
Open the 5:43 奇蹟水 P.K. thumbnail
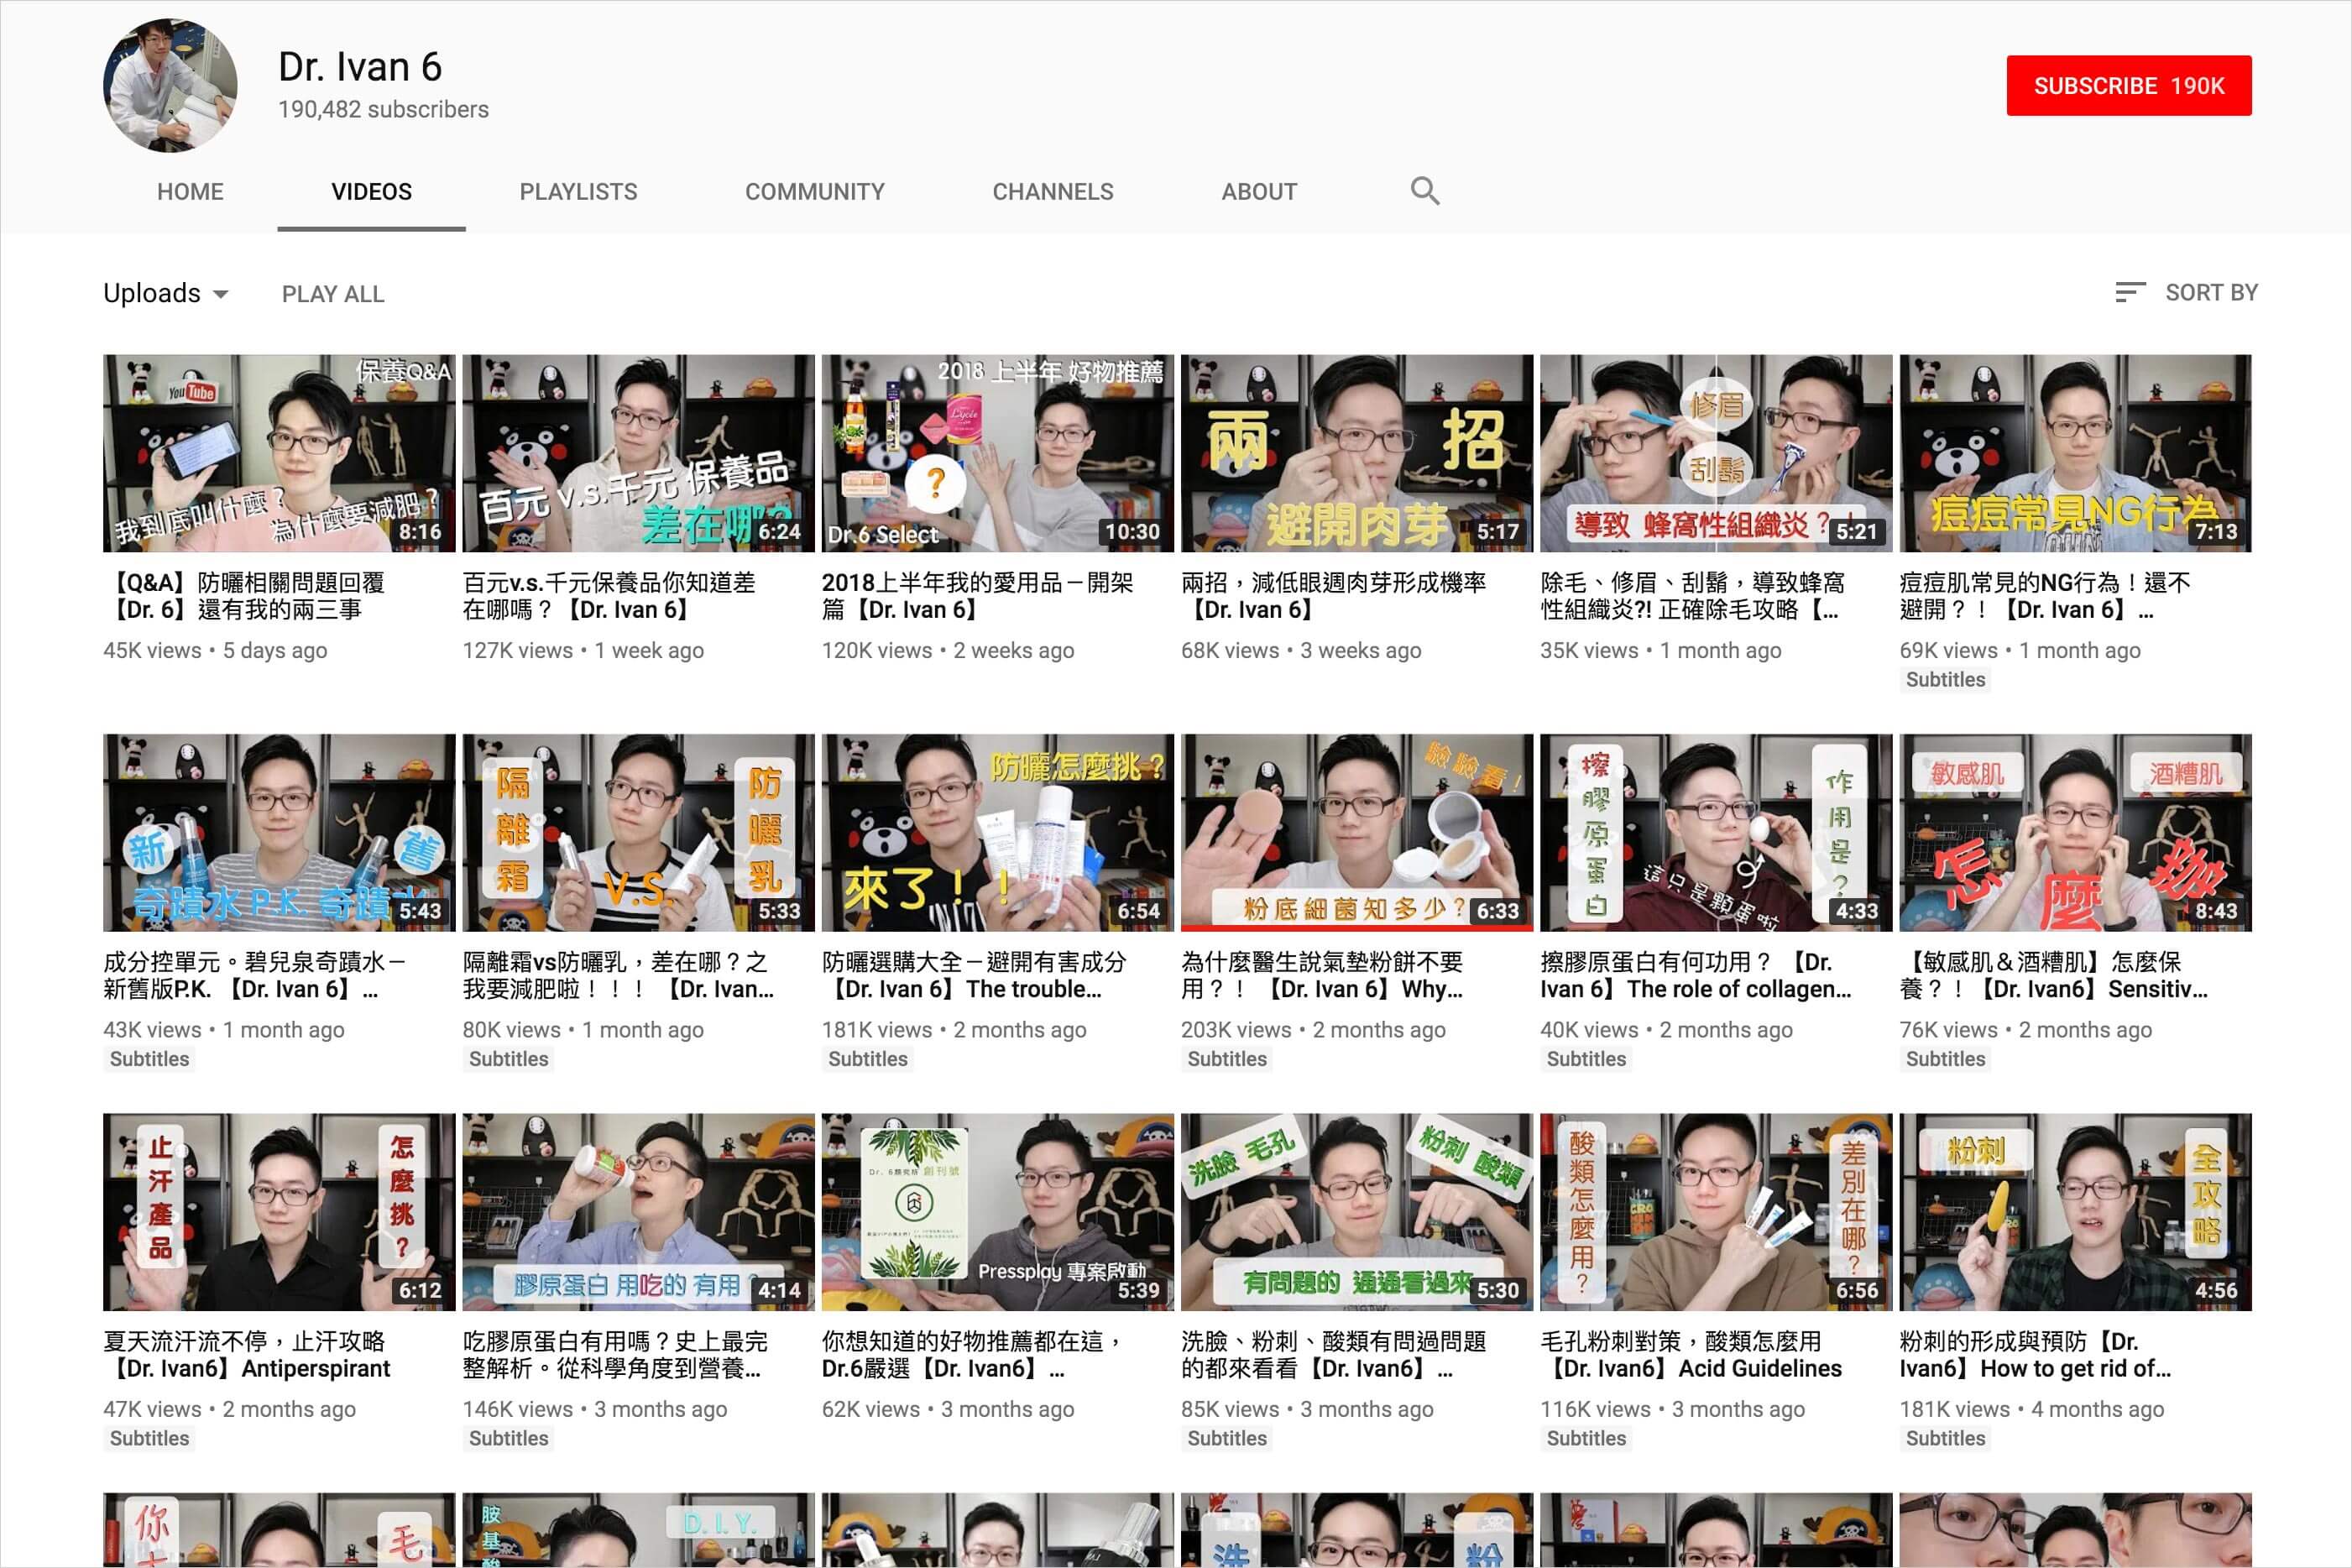[279, 832]
